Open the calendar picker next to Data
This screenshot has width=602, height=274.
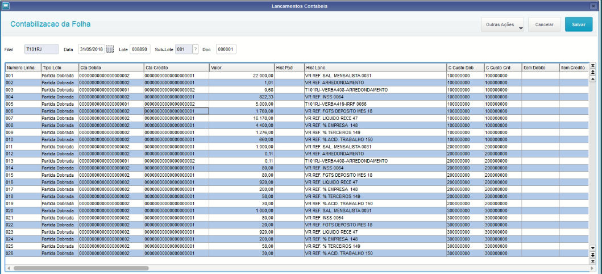click(x=110, y=49)
